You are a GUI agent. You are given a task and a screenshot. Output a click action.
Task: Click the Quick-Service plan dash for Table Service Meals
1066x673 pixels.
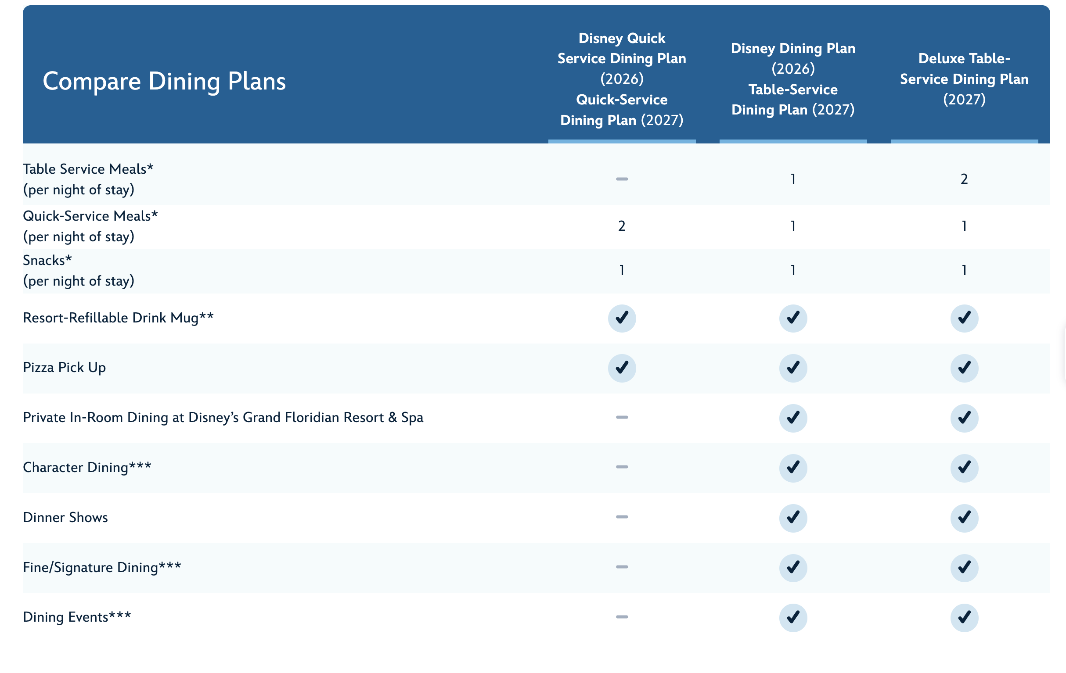(622, 179)
